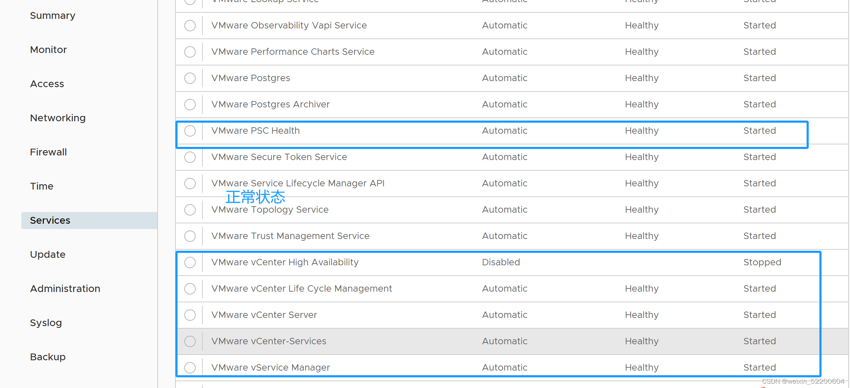Select VMware vCenter High Availability radio button
The height and width of the screenshot is (388, 850).
click(190, 262)
